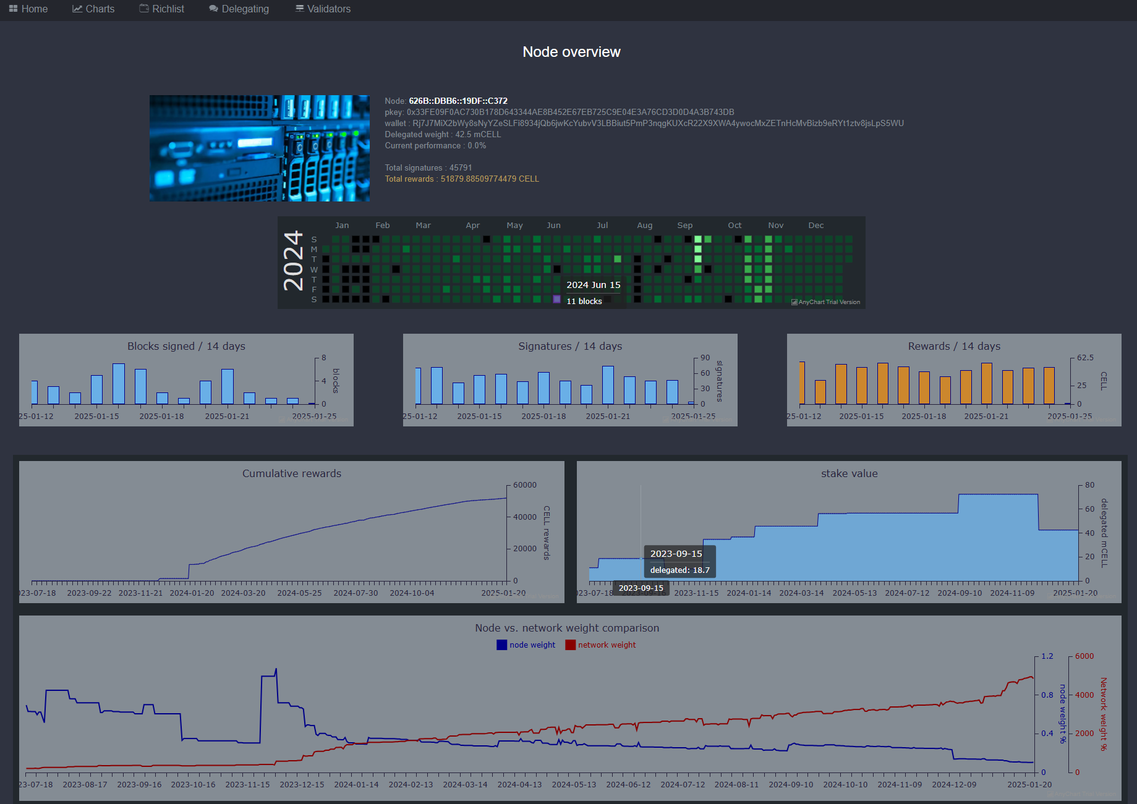Click the server rack image
Image resolution: width=1137 pixels, height=804 pixels.
[x=260, y=148]
